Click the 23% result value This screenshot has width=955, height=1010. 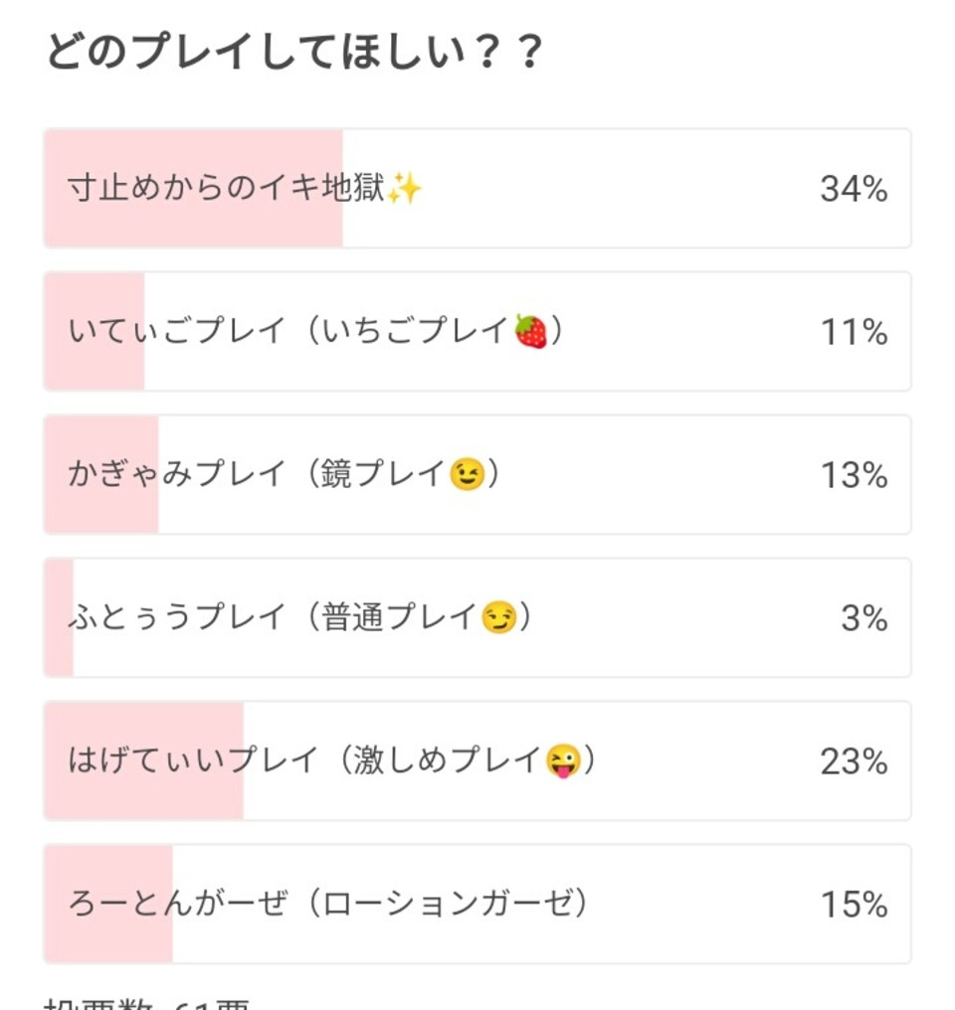click(x=854, y=761)
